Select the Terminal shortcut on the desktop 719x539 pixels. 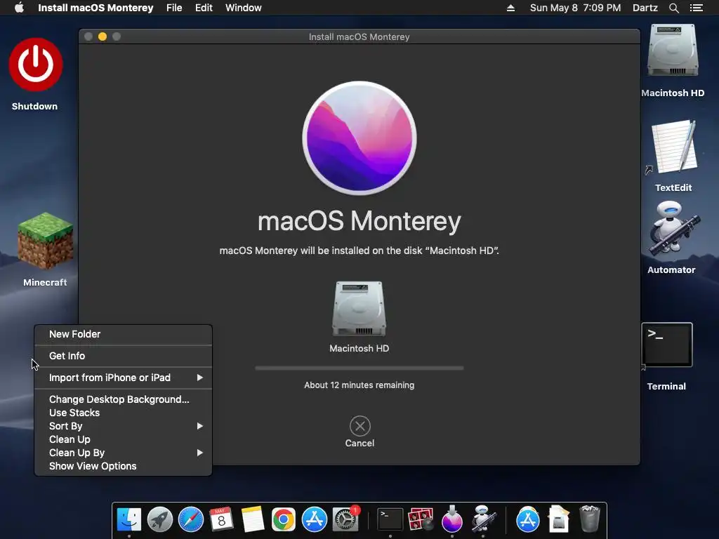pyautogui.click(x=667, y=345)
